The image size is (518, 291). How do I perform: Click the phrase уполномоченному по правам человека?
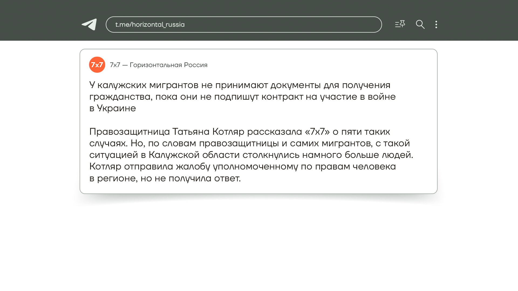[x=304, y=167]
